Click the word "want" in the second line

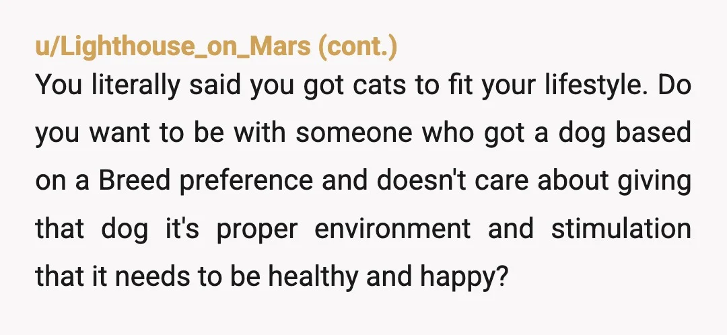click(x=120, y=133)
